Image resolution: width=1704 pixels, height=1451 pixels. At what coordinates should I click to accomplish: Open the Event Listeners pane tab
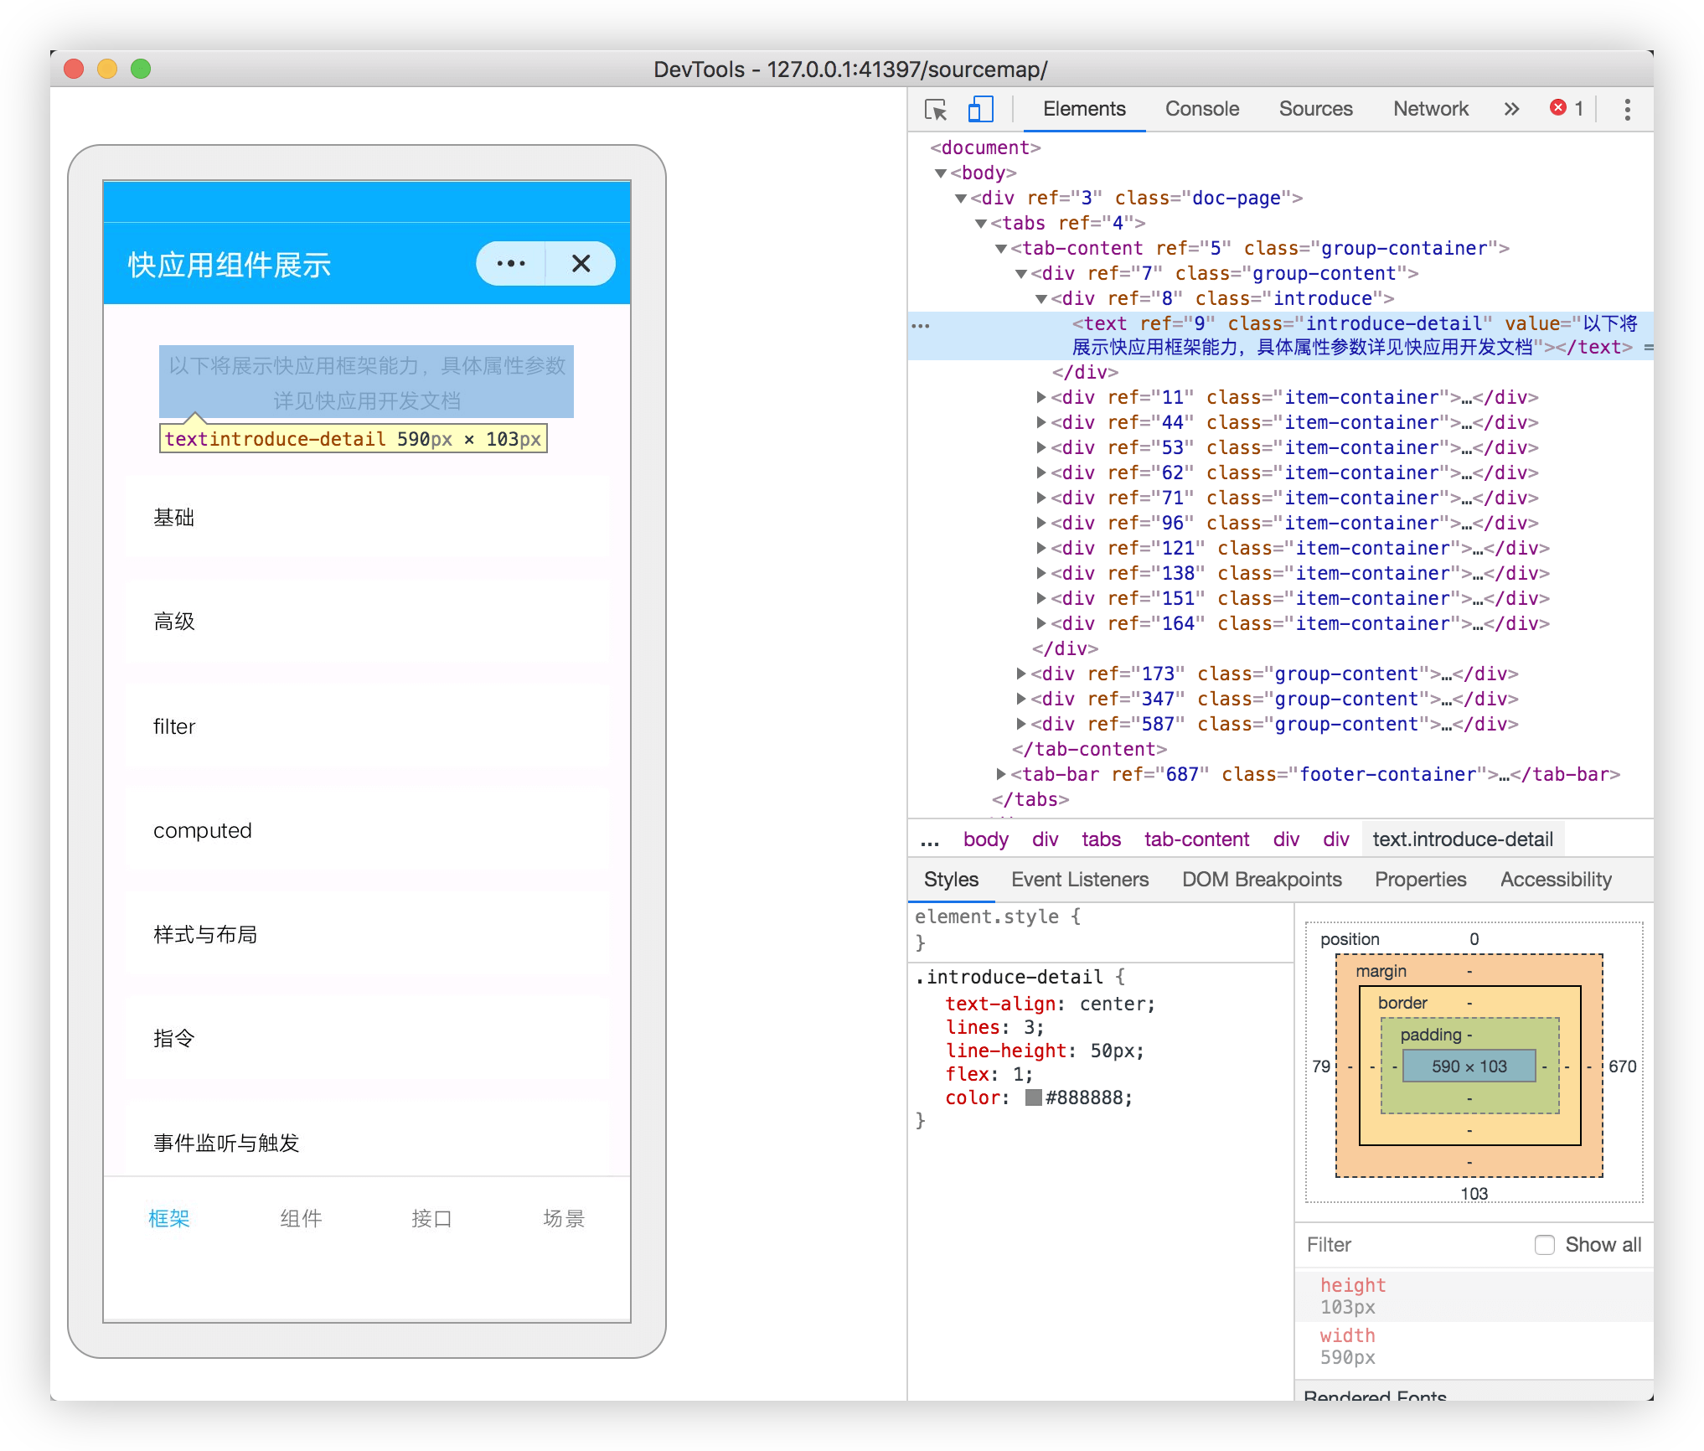pyautogui.click(x=1079, y=880)
